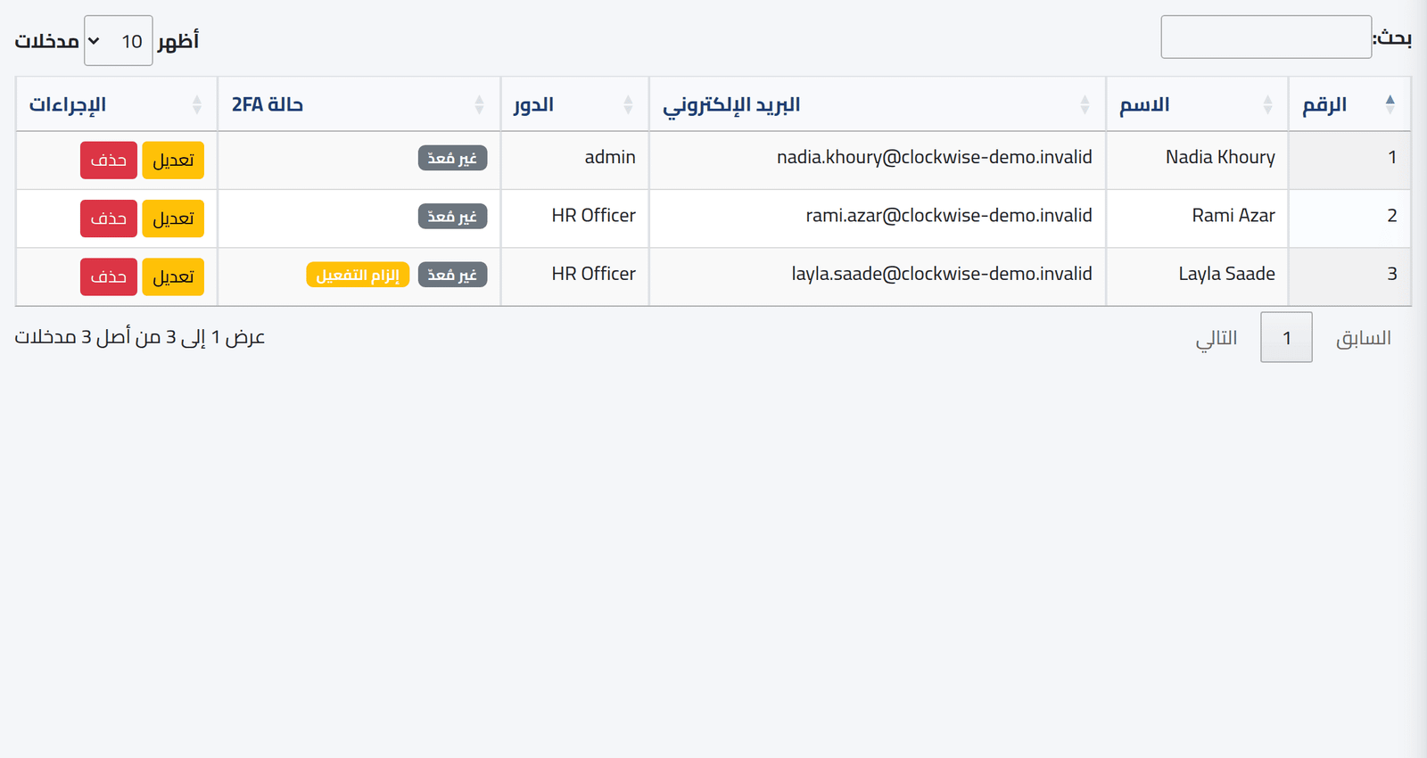Click the غير مفعّل badge for Rami Azar
1427x758 pixels.
click(x=452, y=217)
